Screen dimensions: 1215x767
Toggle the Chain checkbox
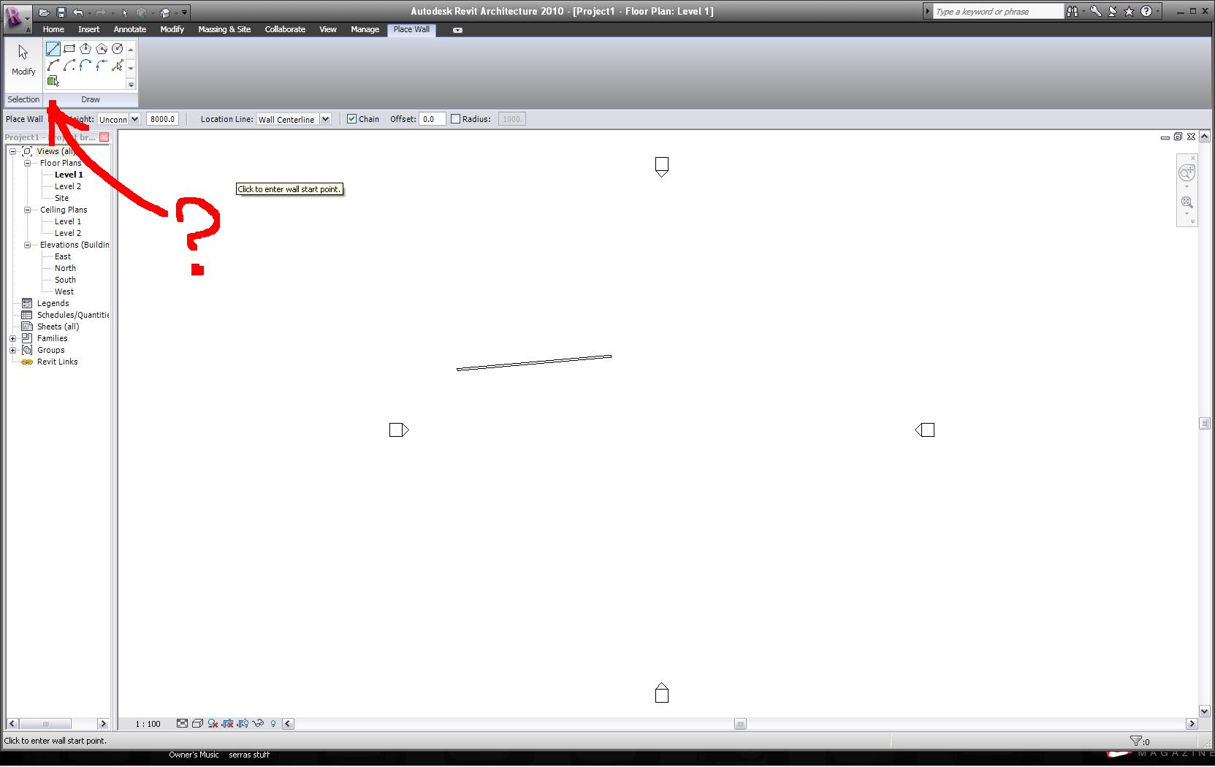coord(351,119)
